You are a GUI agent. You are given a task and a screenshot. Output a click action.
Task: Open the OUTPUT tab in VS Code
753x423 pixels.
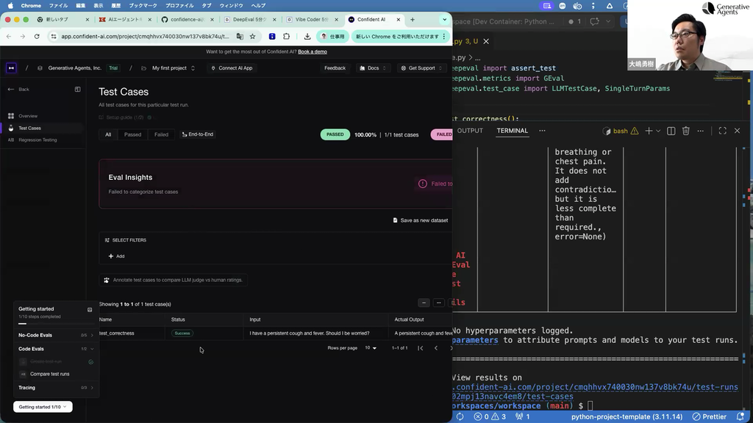[470, 131]
